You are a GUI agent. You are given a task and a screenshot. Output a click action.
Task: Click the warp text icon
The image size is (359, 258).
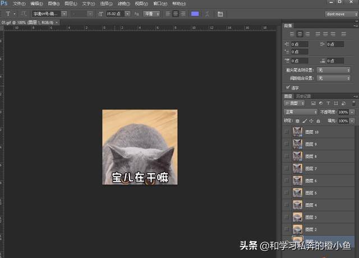pos(207,13)
